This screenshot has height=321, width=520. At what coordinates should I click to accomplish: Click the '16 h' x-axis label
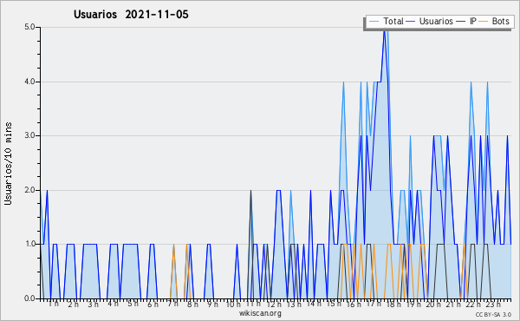tap(354, 304)
